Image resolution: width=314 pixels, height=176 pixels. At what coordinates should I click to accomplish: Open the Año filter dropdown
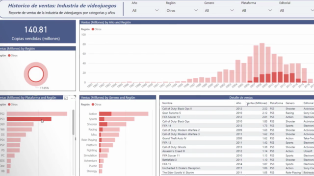(x=145, y=10)
